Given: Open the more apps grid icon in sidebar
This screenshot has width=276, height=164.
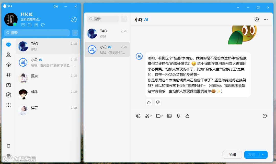Looking at the screenshot, I should pyautogui.click(x=8, y=105).
